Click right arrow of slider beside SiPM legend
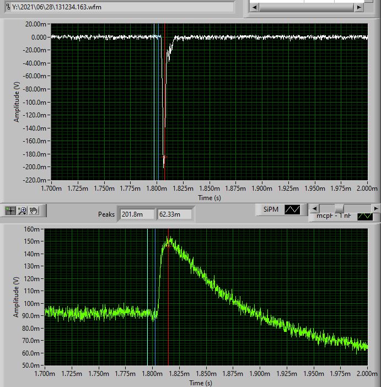Screen dimensions: 381x387 pyautogui.click(x=376, y=208)
